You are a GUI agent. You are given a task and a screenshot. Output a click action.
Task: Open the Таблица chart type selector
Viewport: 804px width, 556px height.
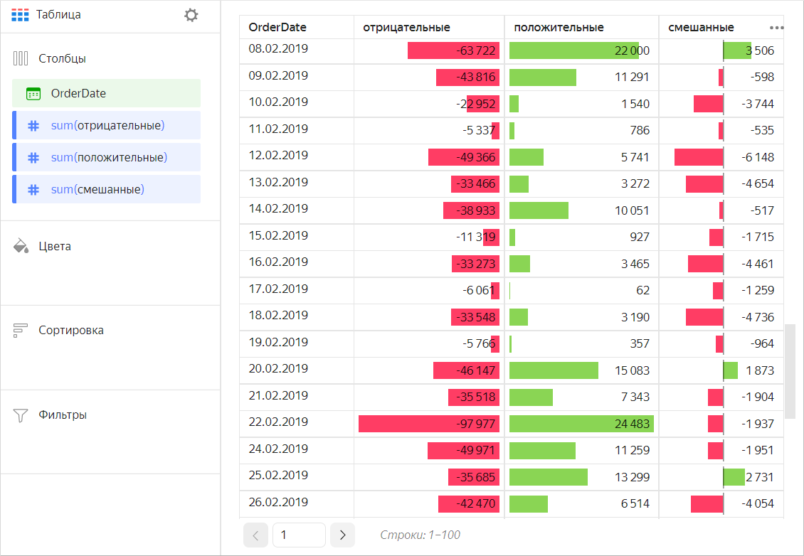60,15
